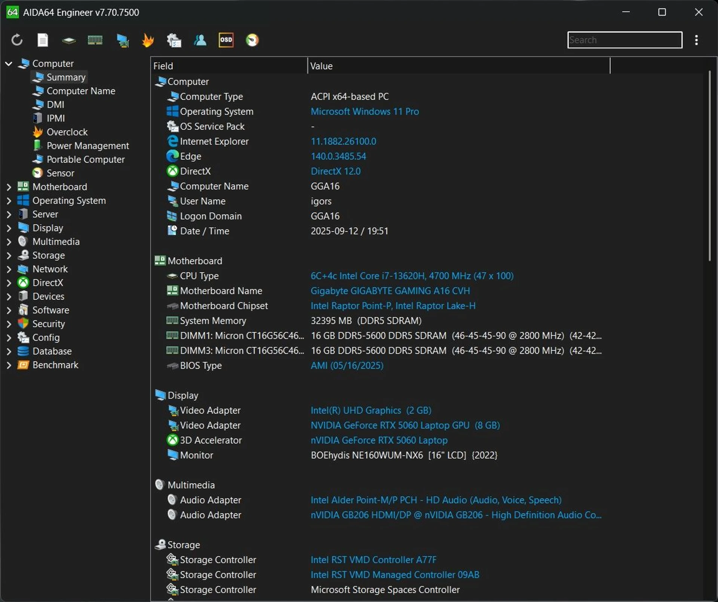Expand the Benchmark tree node
718x602 pixels.
pos(9,365)
